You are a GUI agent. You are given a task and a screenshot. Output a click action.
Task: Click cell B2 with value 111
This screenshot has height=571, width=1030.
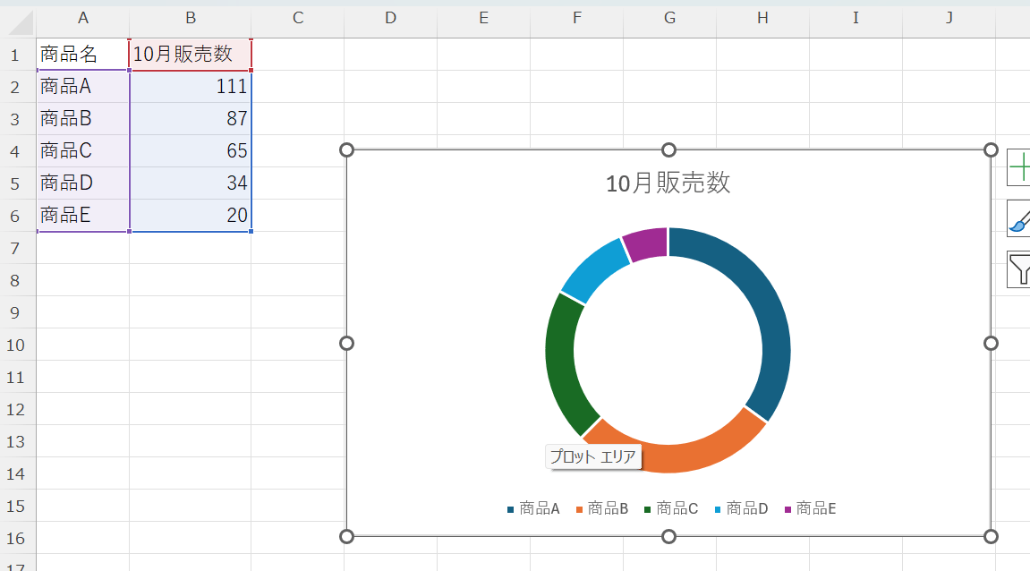(x=190, y=87)
